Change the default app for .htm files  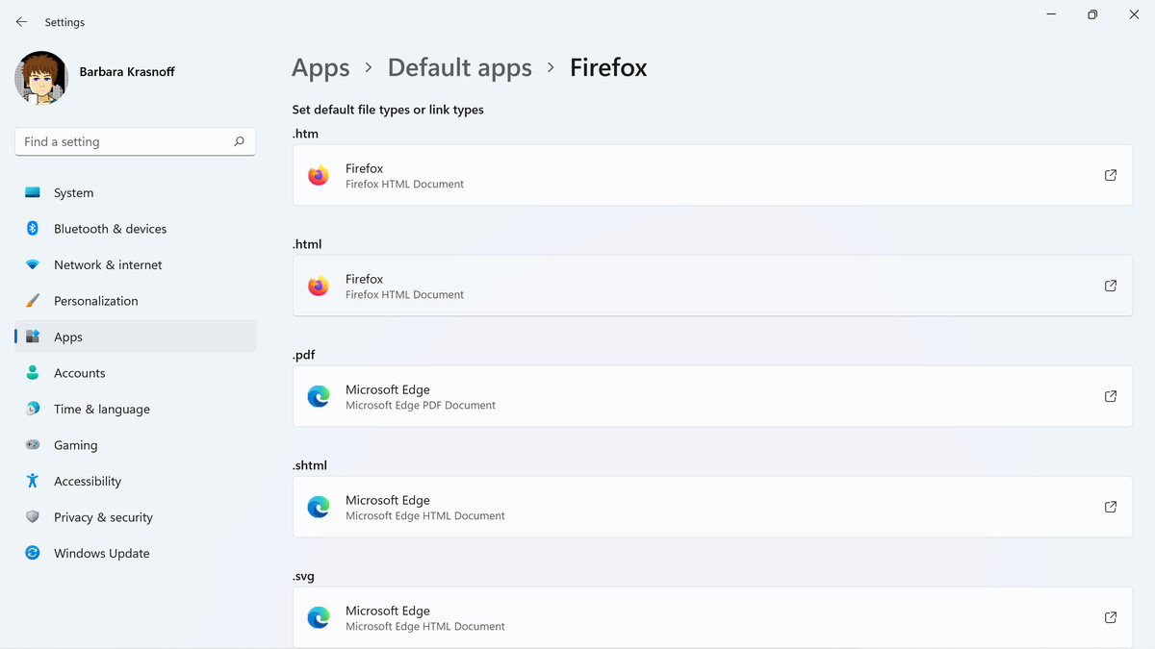tap(712, 175)
